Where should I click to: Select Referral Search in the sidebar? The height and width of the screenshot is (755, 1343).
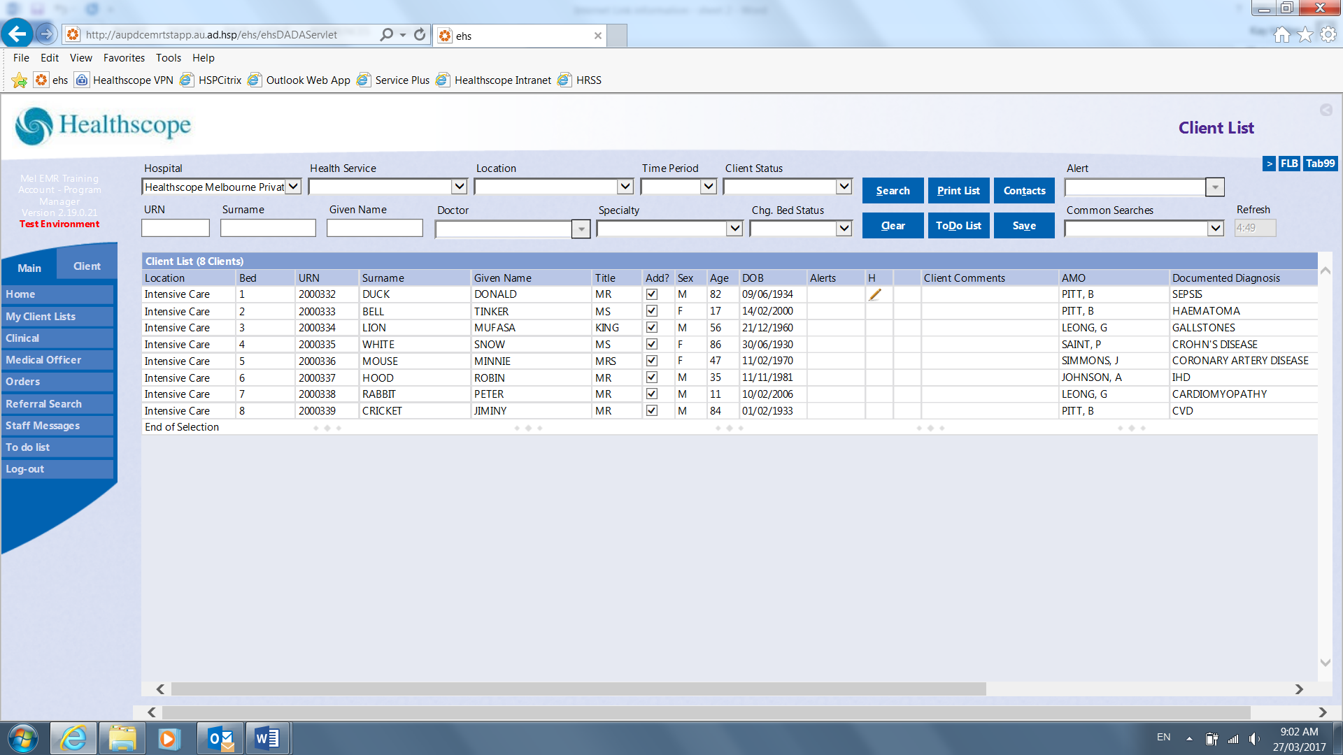point(57,404)
